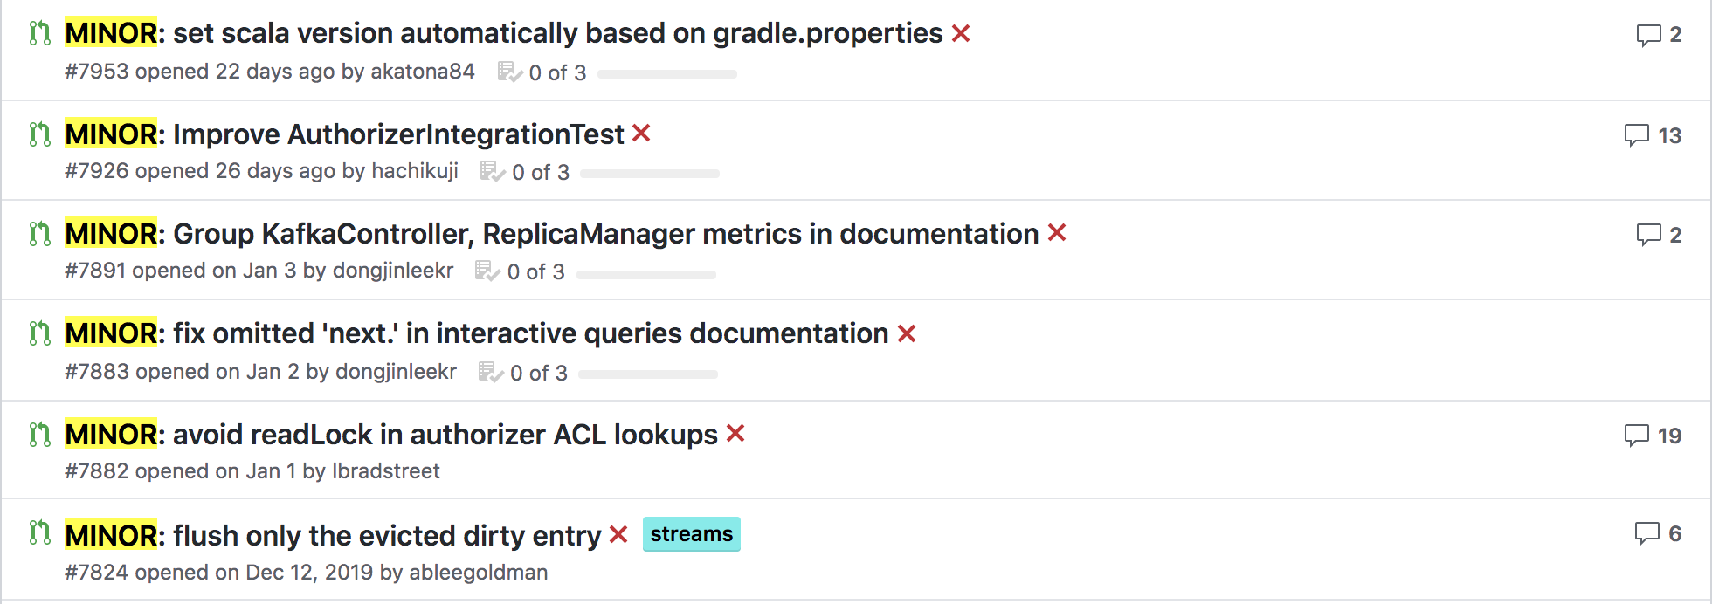The height and width of the screenshot is (604, 1712).
Task: Open the comment bubble with 19 comments
Action: (x=1636, y=436)
